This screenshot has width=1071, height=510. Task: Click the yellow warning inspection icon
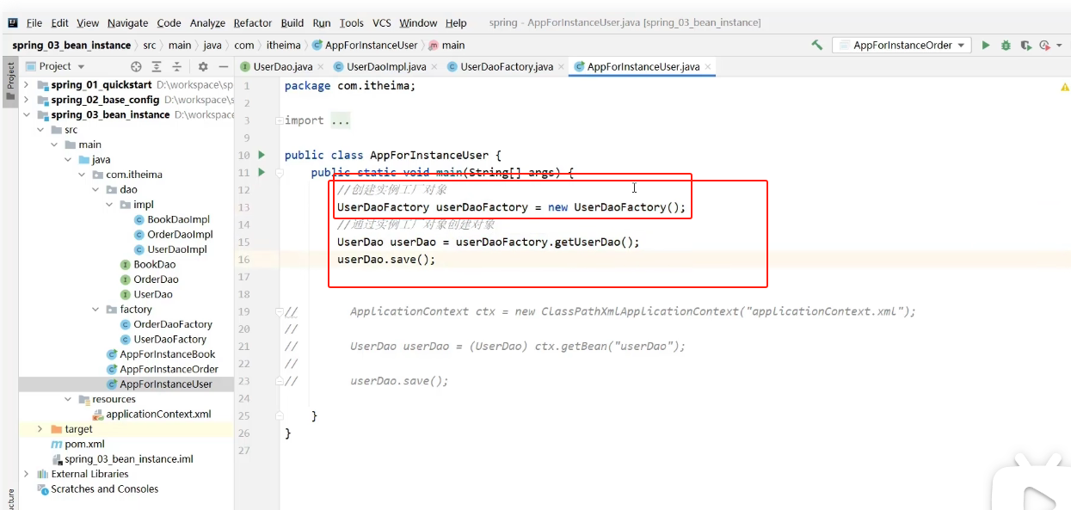point(1064,87)
